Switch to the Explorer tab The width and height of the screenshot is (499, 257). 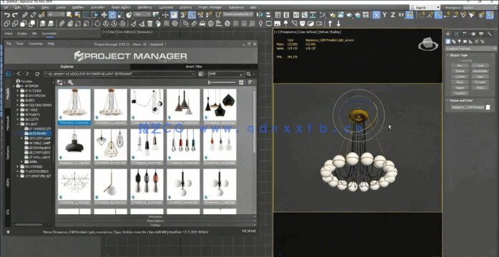(67, 66)
